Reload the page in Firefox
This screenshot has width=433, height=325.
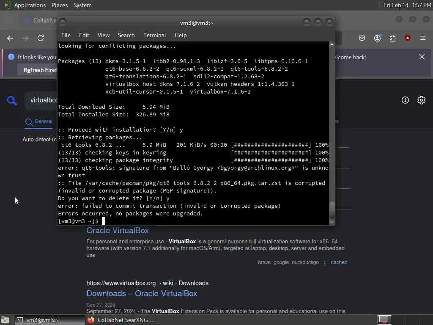pos(41,38)
